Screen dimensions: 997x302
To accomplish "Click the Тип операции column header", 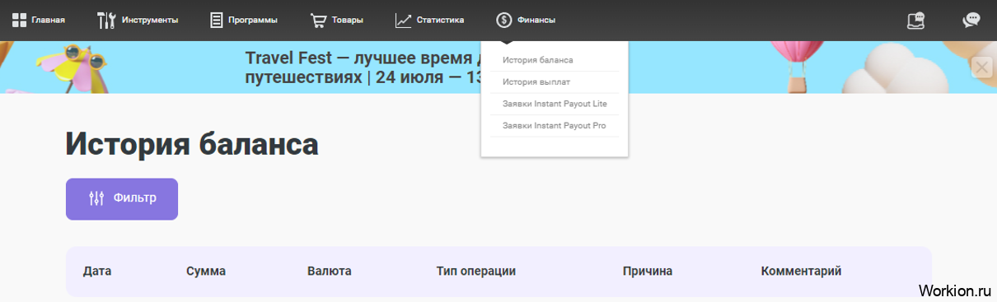I will (476, 271).
